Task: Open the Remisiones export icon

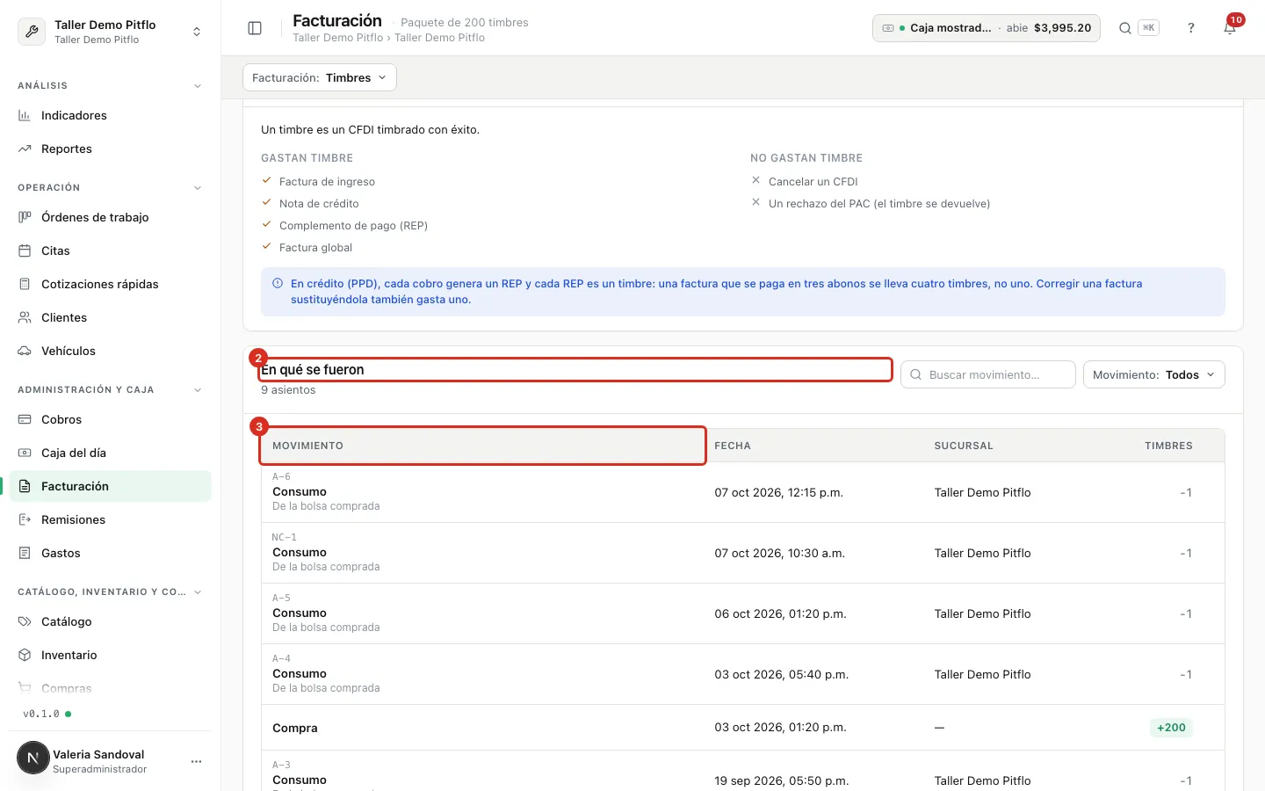Action: [25, 519]
